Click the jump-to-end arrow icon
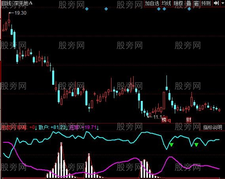225x179 pixels. tap(216, 3)
